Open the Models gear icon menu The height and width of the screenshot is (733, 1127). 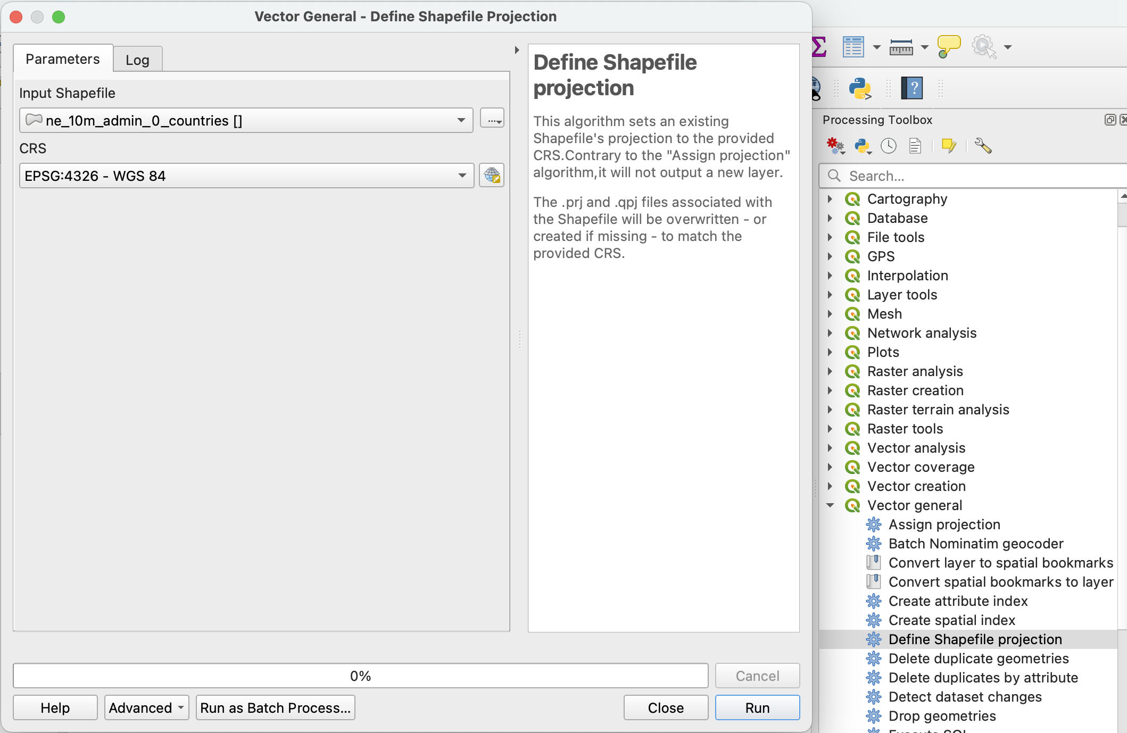(x=835, y=146)
